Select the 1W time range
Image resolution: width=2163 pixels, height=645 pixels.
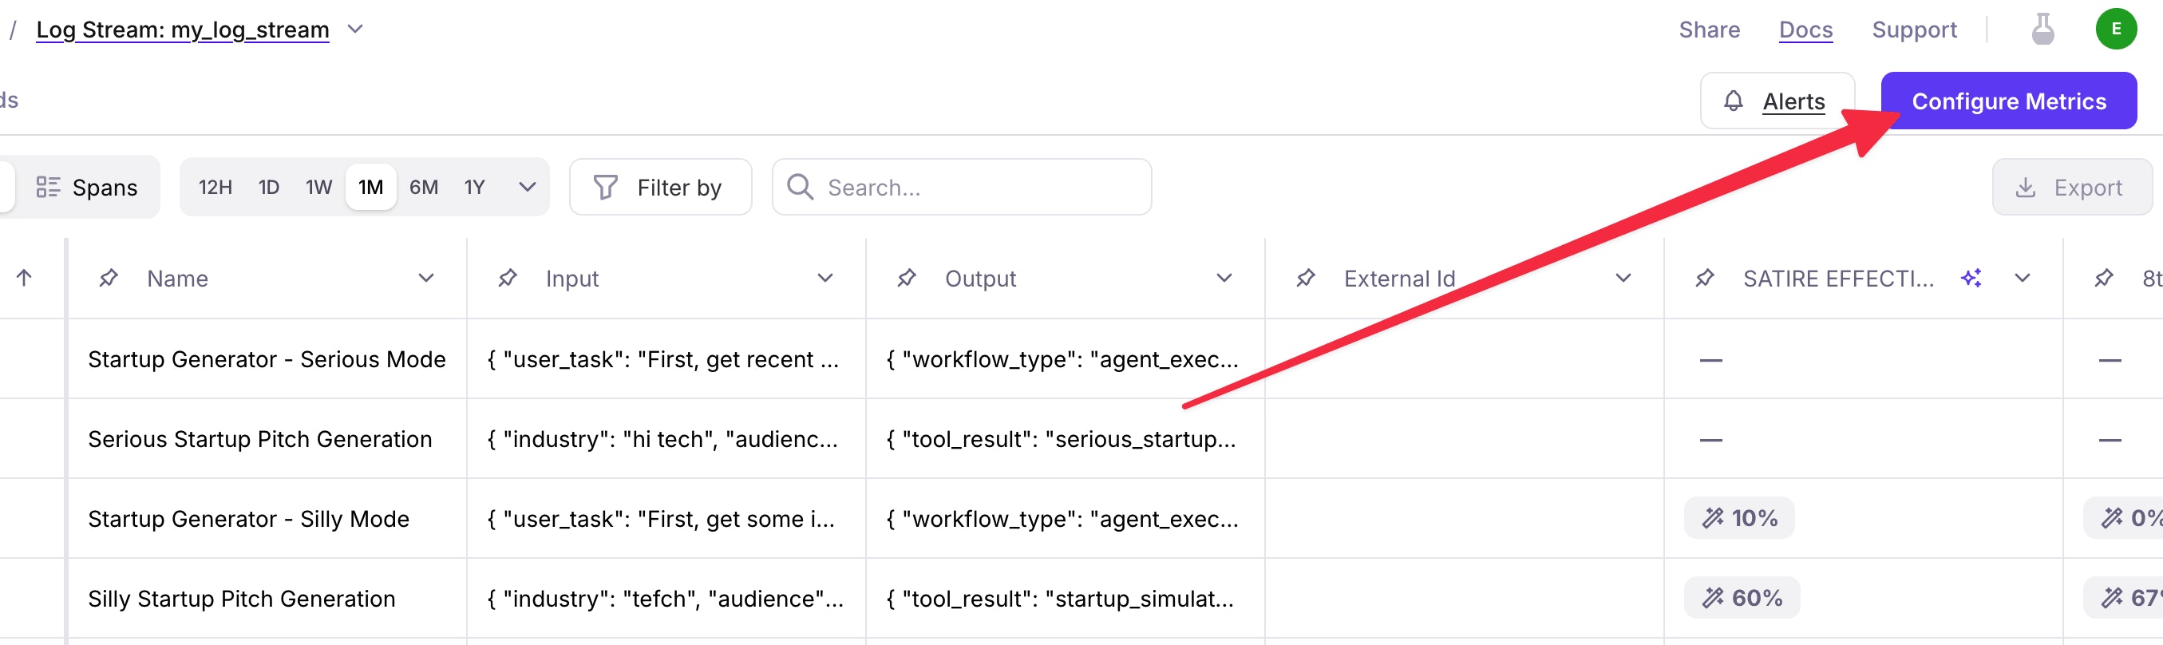click(x=318, y=188)
